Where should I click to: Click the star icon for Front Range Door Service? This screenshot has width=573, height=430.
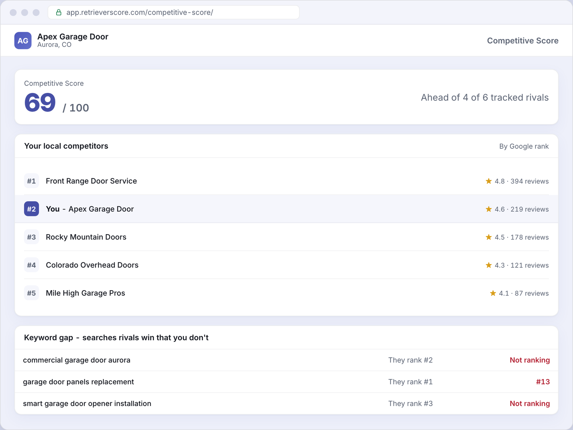click(488, 181)
